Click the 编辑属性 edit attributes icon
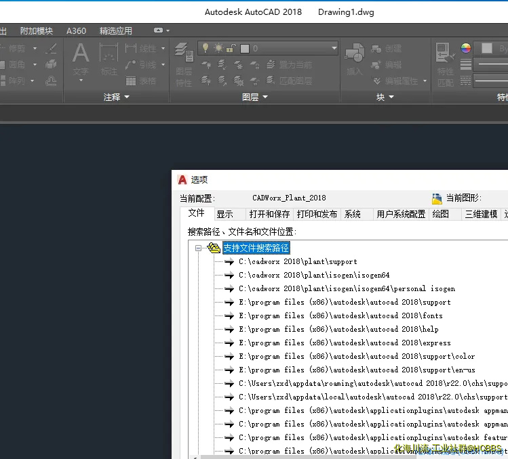The width and height of the screenshot is (508, 459). 377,81
